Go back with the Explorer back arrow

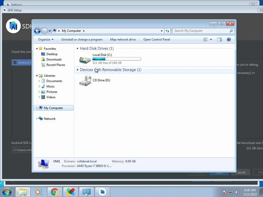(x=37, y=31)
